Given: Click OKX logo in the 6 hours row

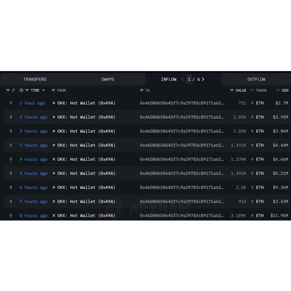Looking at the screenshot, I should [54, 187].
